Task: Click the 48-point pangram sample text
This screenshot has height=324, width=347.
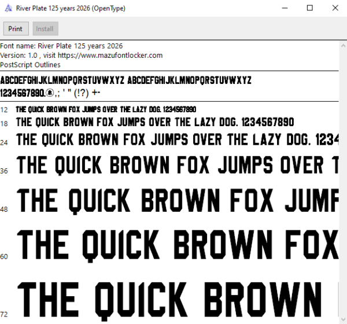Action: tap(178, 201)
